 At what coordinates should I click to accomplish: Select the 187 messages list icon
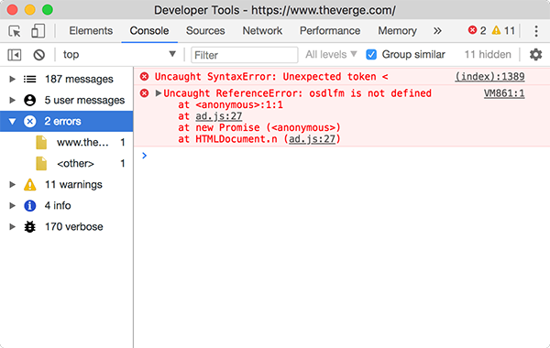tap(30, 79)
